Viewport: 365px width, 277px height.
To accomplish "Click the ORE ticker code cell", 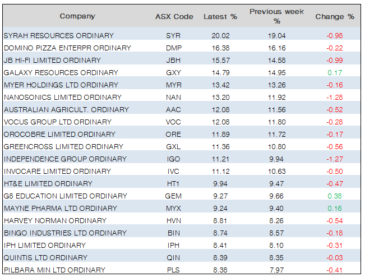I will [174, 134].
